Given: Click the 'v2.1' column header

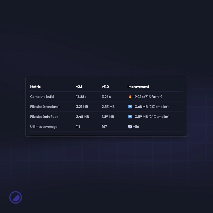Looking at the screenshot, I should click(x=79, y=87).
